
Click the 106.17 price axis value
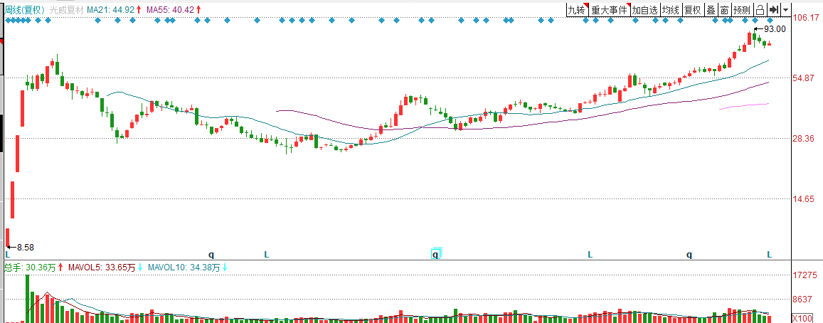coord(807,18)
